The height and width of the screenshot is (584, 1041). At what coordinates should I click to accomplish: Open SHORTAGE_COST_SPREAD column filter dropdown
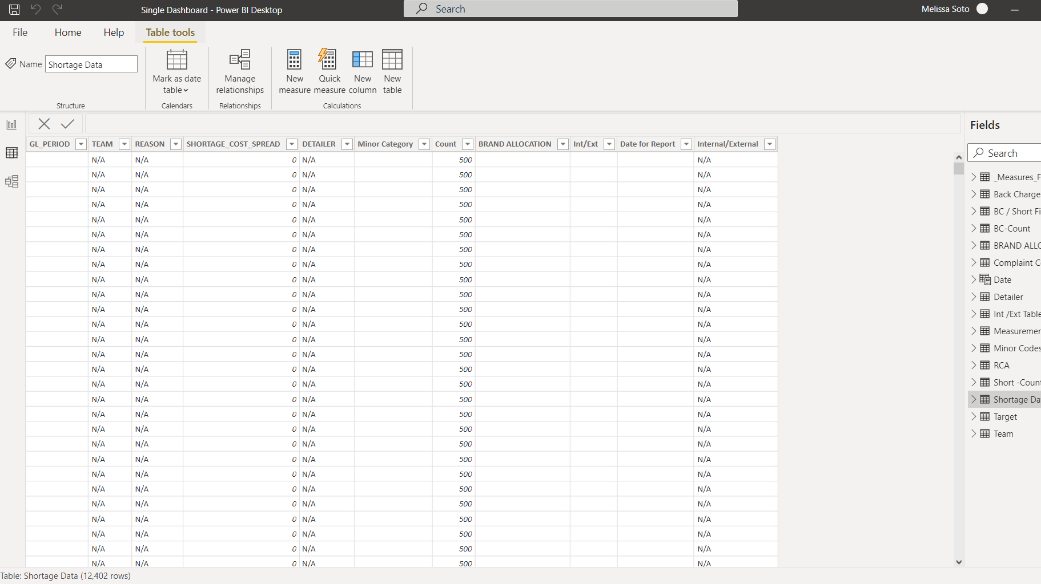pyautogui.click(x=291, y=144)
